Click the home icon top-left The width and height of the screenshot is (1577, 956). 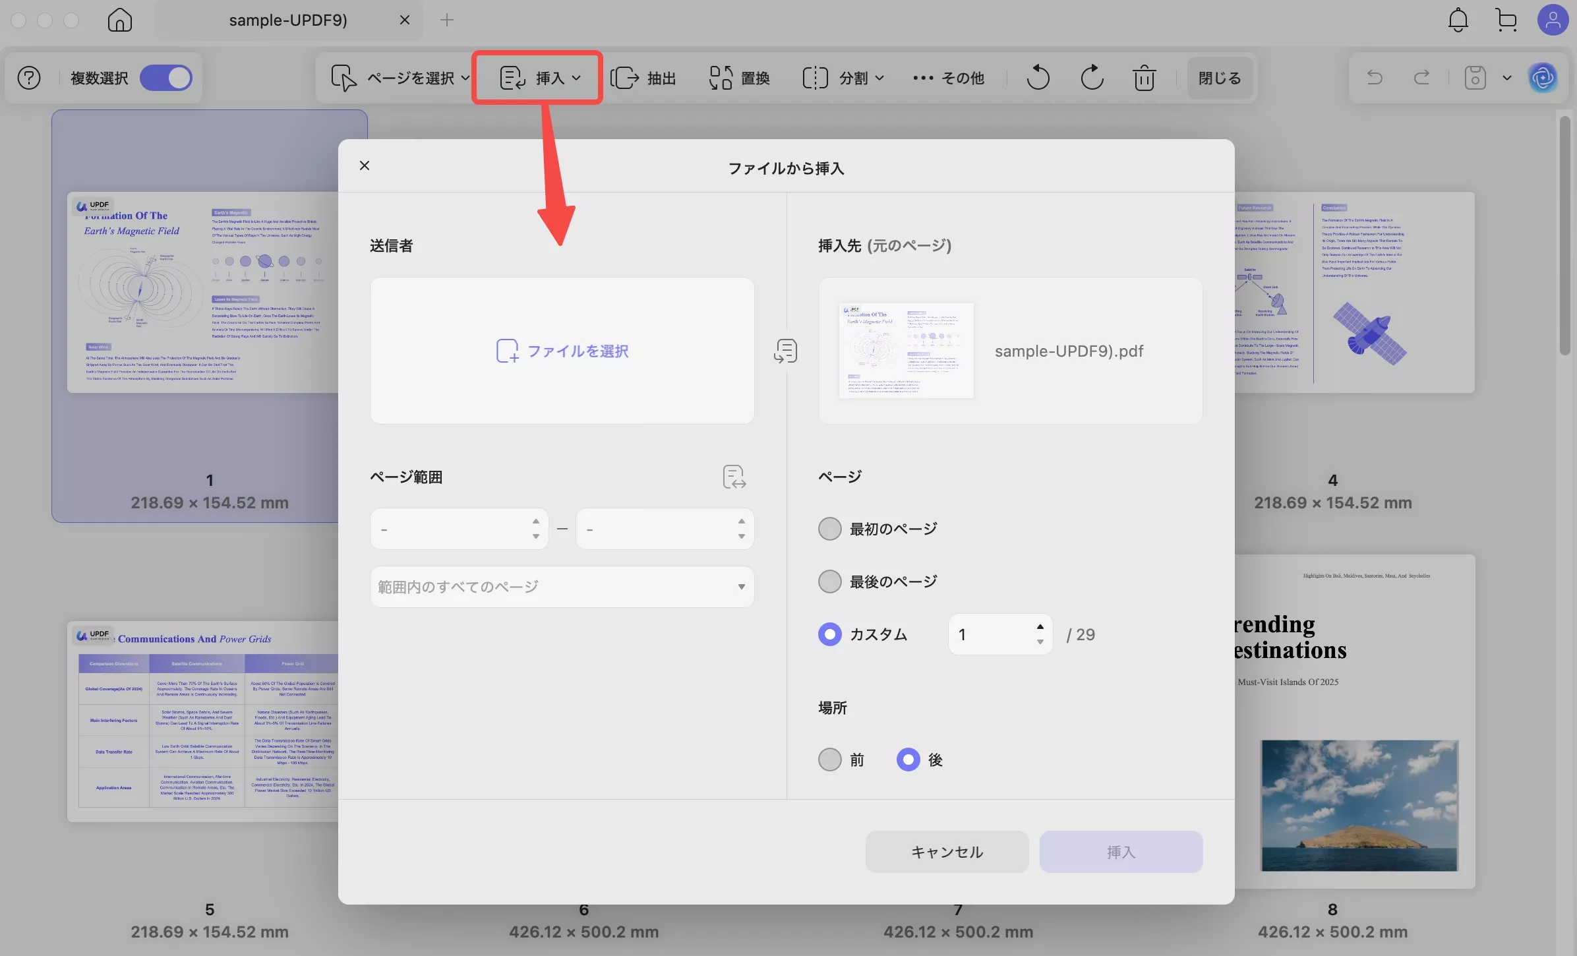(119, 20)
